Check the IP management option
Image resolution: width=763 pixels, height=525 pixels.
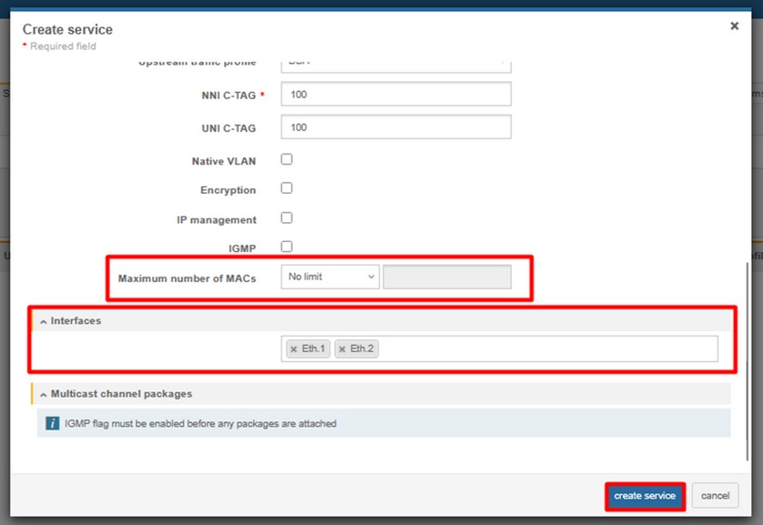coord(287,218)
